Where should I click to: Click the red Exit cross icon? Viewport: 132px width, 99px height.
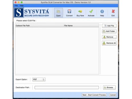click(x=113, y=11)
